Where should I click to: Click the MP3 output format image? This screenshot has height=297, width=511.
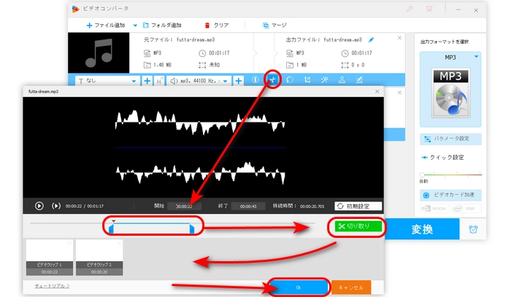pyautogui.click(x=450, y=93)
